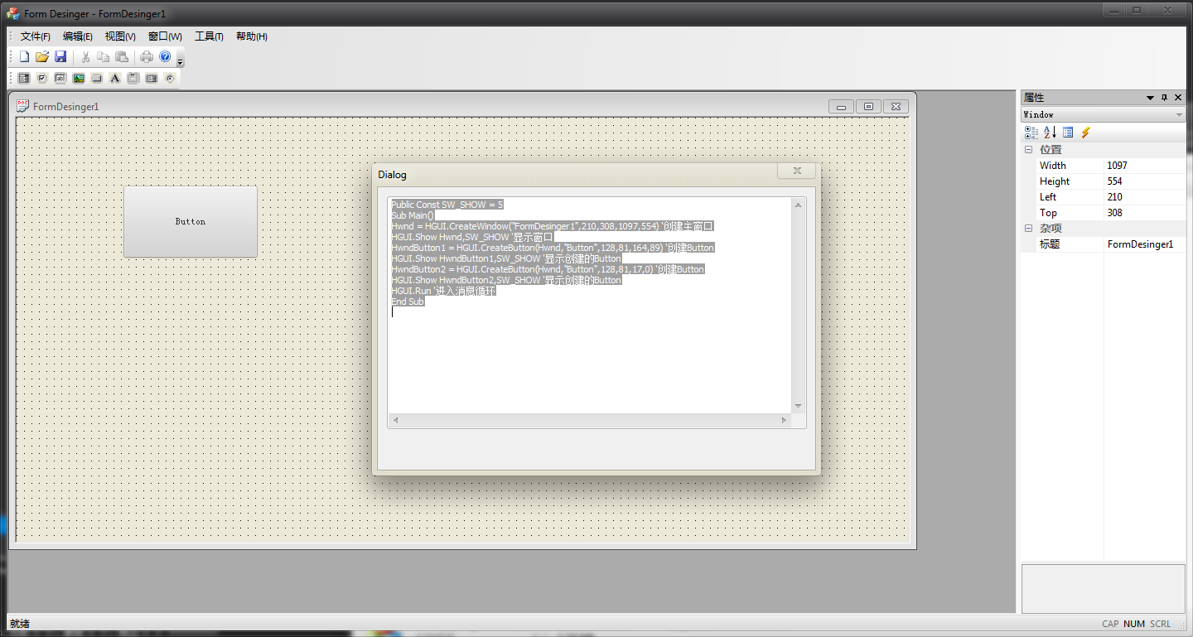Open a file using the folder icon
This screenshot has height=637, width=1193.
42,57
